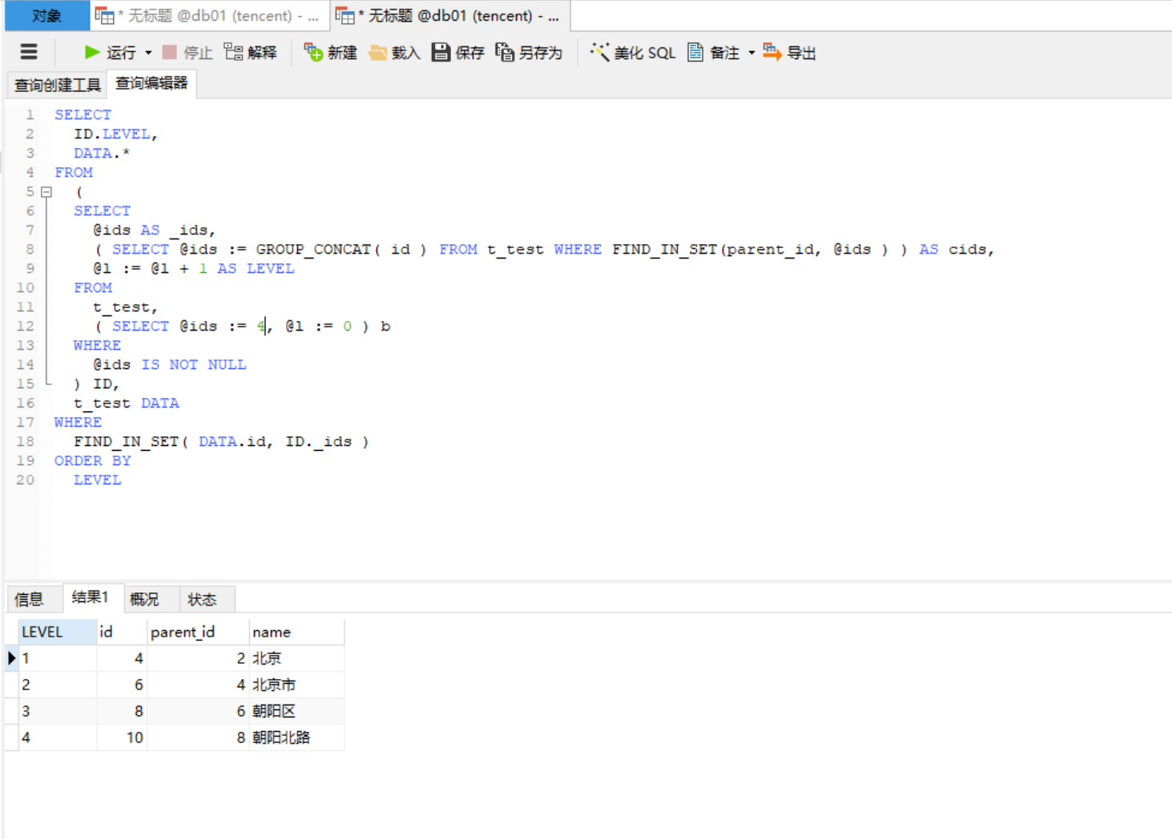Click the id column header
Screen dimensions: 1172x839
tap(122, 632)
